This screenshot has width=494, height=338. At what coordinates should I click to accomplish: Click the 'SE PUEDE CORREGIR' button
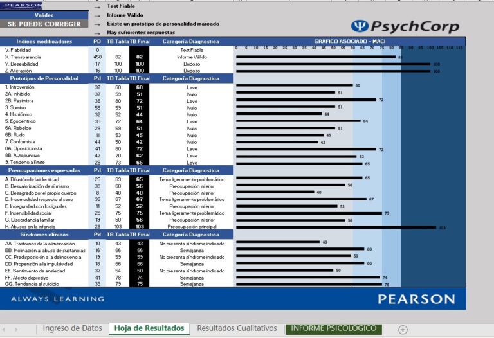pos(44,24)
